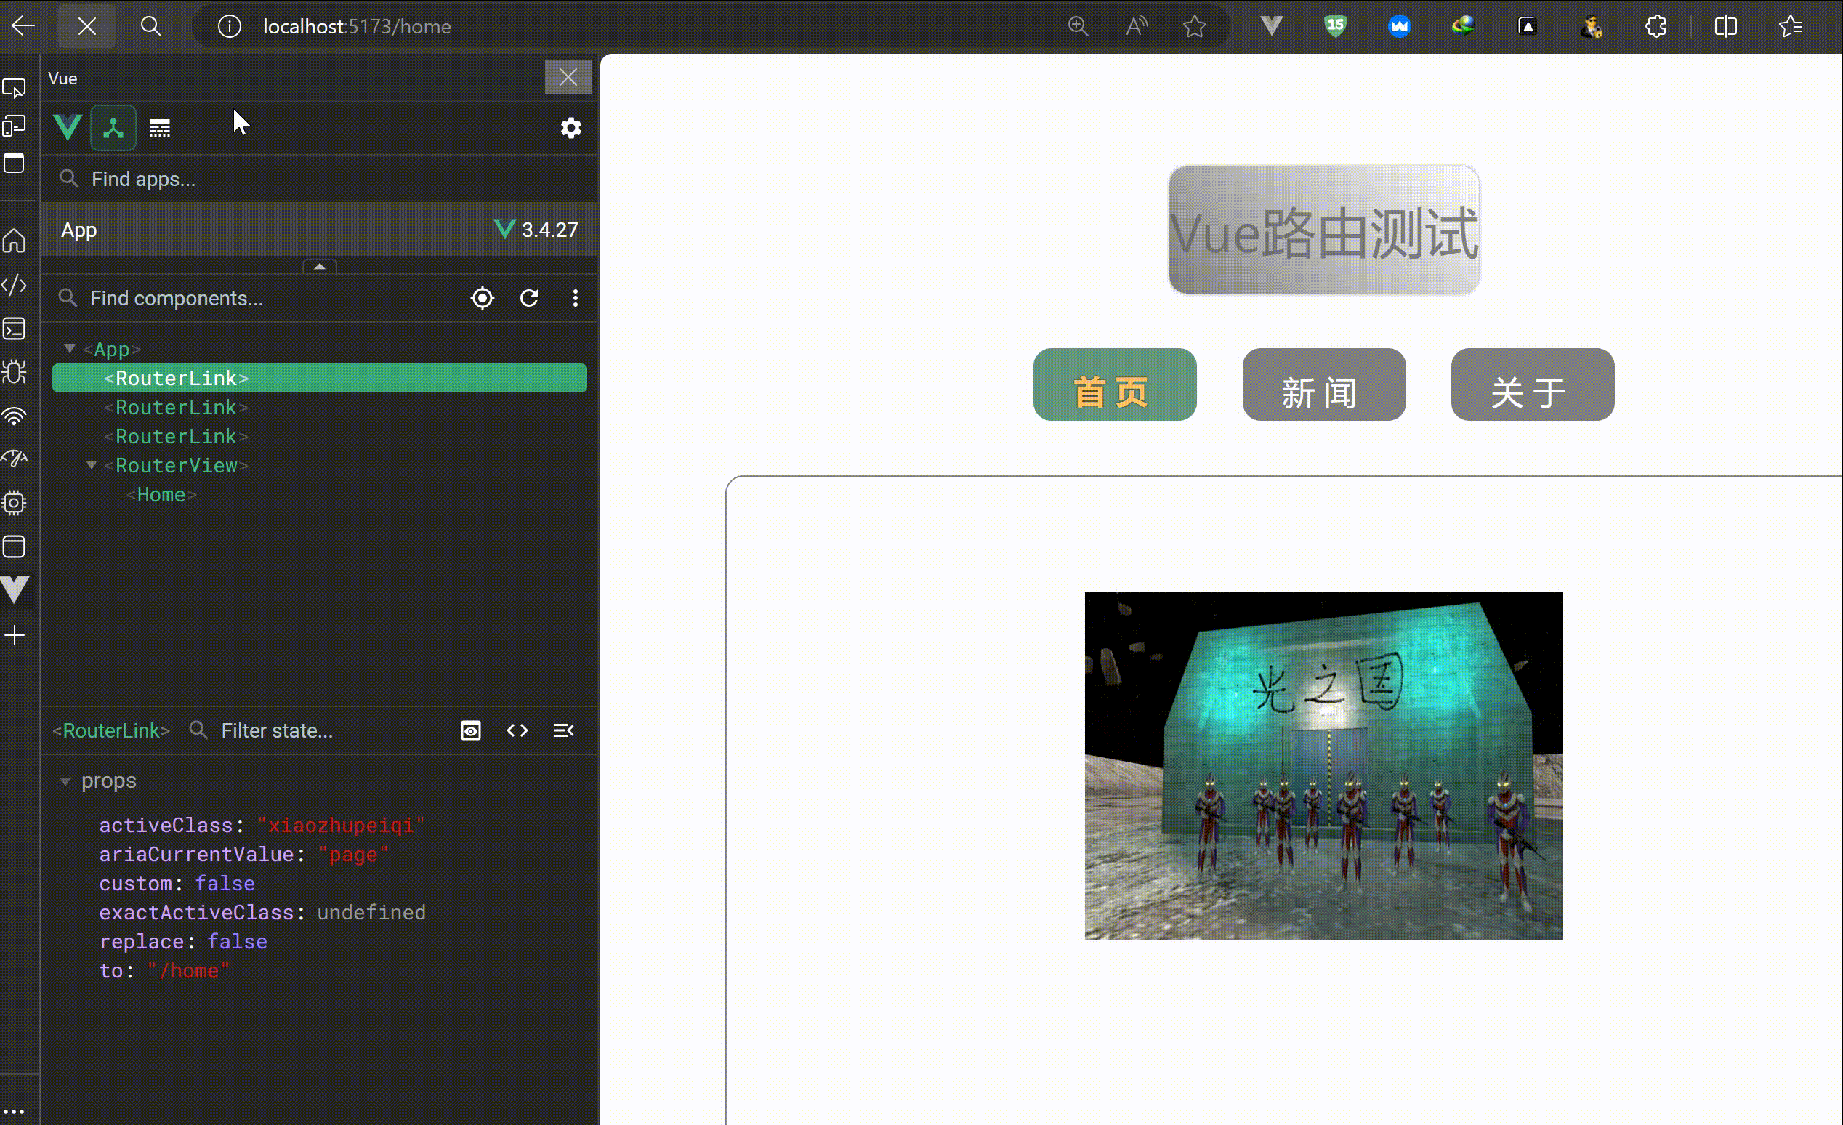Add another tool with the plus icon
This screenshot has width=1843, height=1125.
(15, 636)
